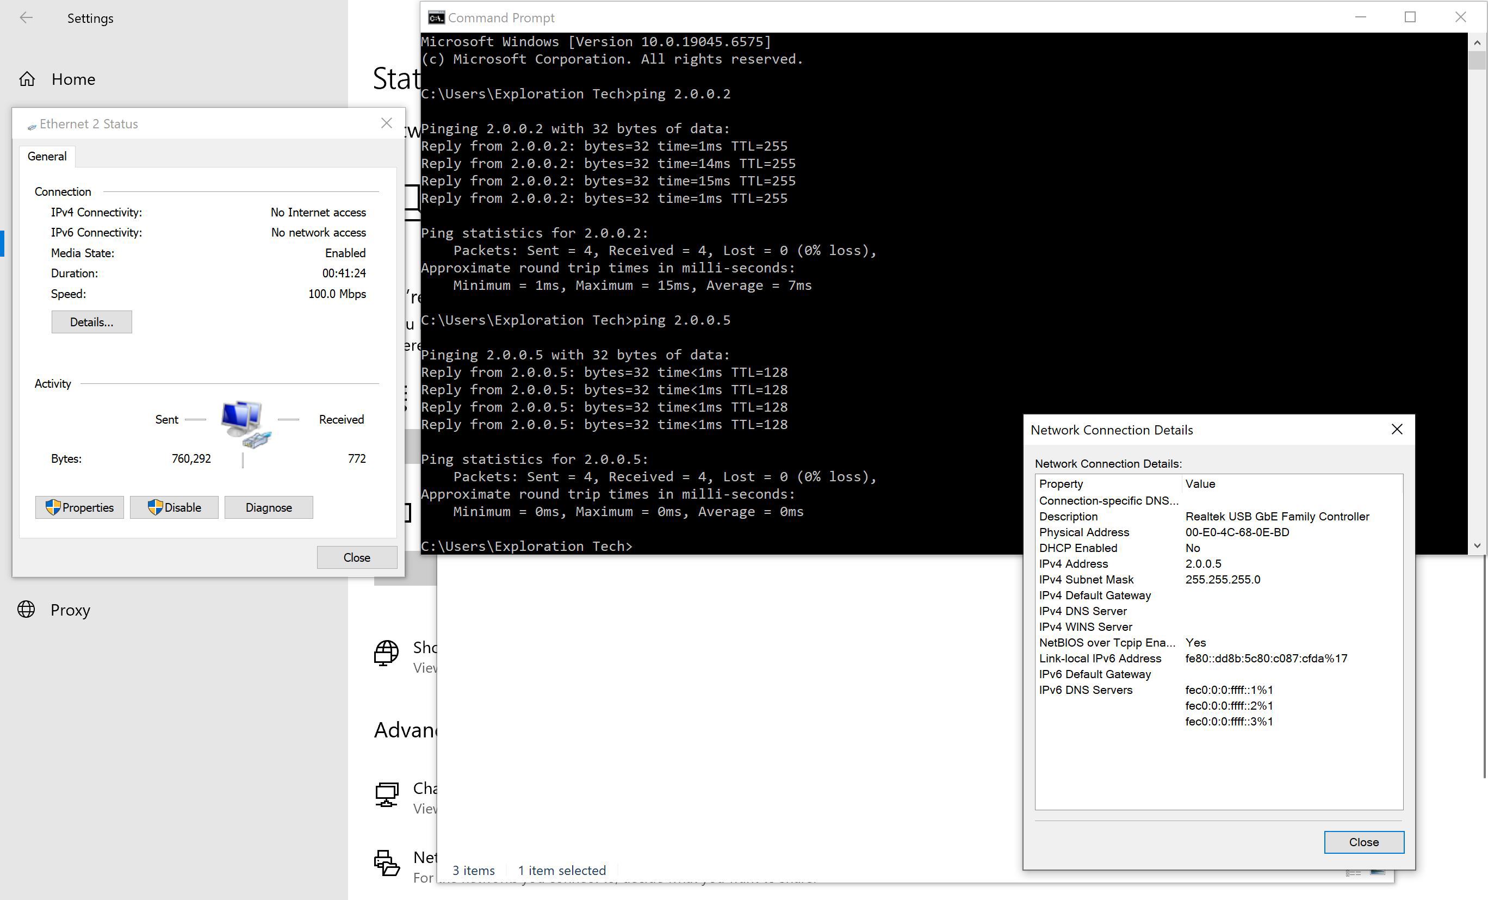1488x900 pixels.
Task: Click the Diagnose button
Action: 268,507
